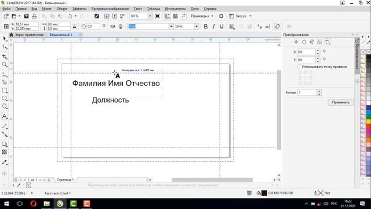Image resolution: width=371 pixels, height=209 pixels.
Task: Toggle Bold formatting
Action: [206, 26]
